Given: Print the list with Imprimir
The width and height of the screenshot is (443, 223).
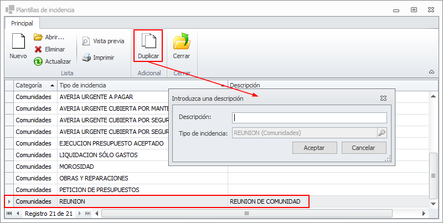Looking at the screenshot, I should pyautogui.click(x=98, y=58).
